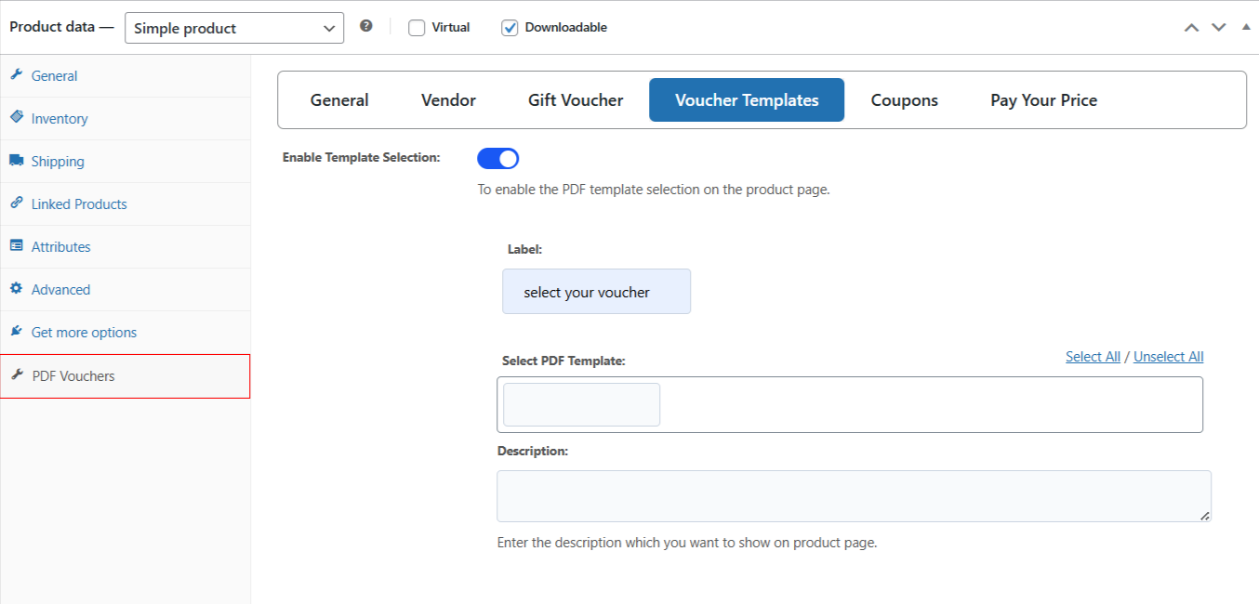The height and width of the screenshot is (604, 1259).
Task: Open the Pay Your Price tab
Action: coord(1043,100)
